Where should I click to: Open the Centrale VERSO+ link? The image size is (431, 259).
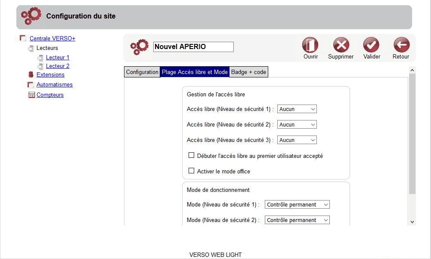53,38
